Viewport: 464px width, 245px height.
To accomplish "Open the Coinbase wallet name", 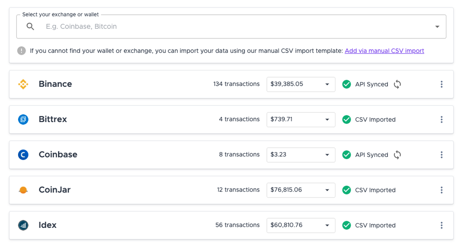I will (58, 155).
